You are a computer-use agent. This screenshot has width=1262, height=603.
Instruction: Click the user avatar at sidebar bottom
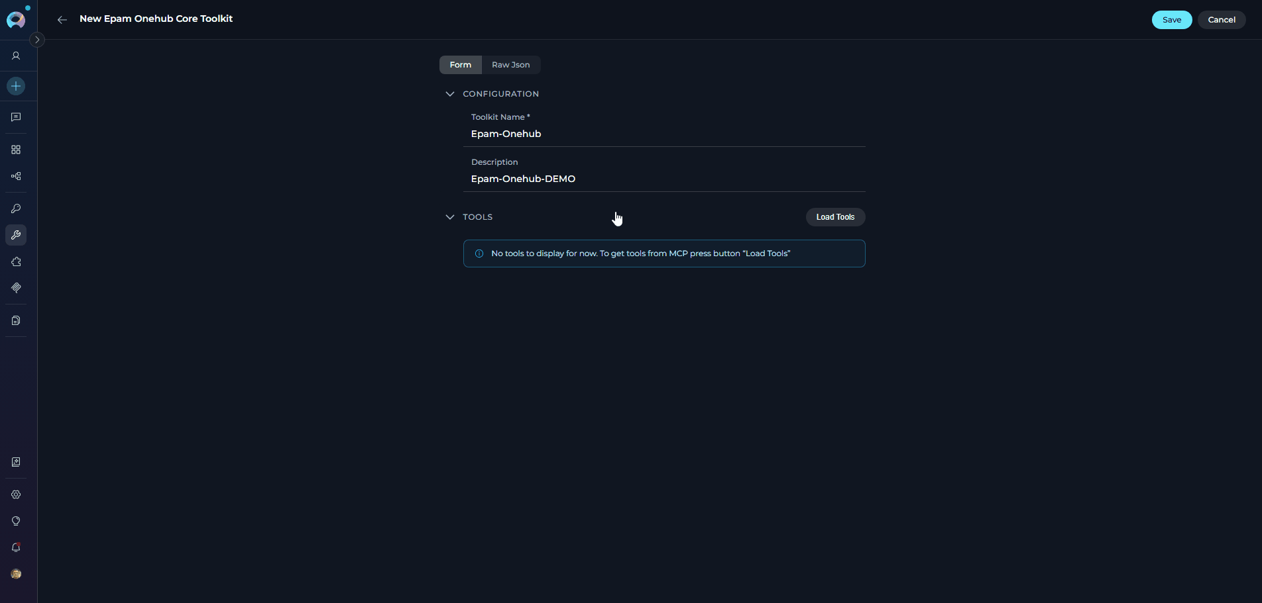coord(16,574)
